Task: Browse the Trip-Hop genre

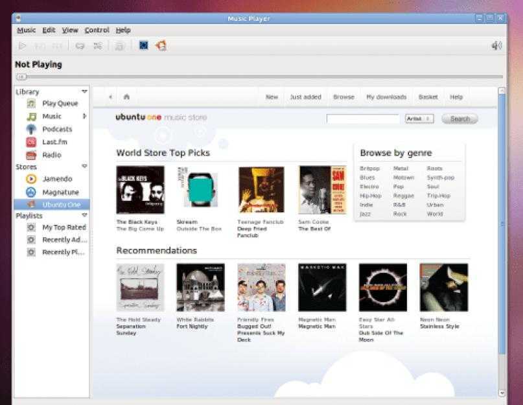Action: (439, 196)
